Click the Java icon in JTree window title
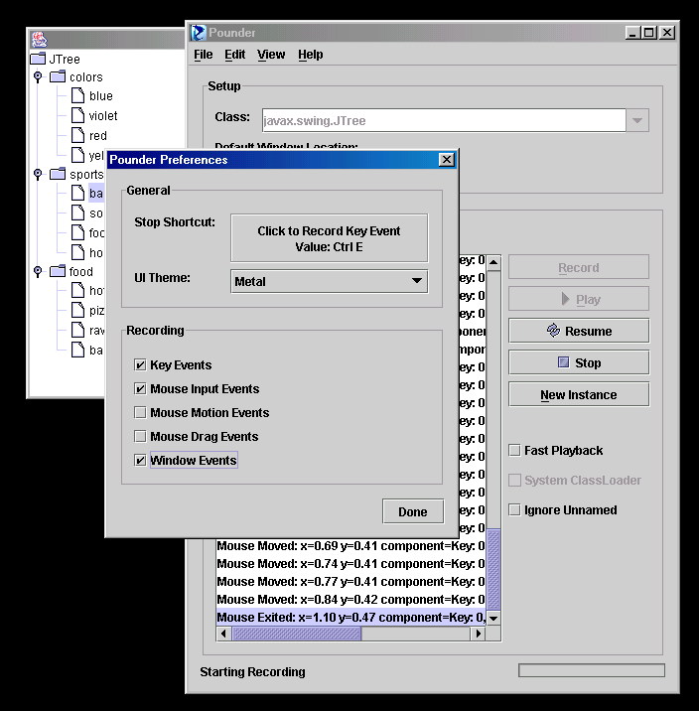This screenshot has height=711, width=699. pos(40,40)
